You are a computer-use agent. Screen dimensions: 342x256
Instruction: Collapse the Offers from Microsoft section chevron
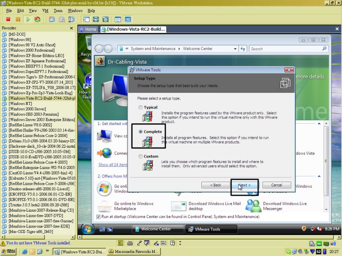click(319, 176)
